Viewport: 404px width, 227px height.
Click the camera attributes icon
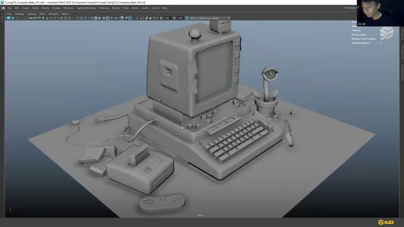pyautogui.click(x=39, y=18)
